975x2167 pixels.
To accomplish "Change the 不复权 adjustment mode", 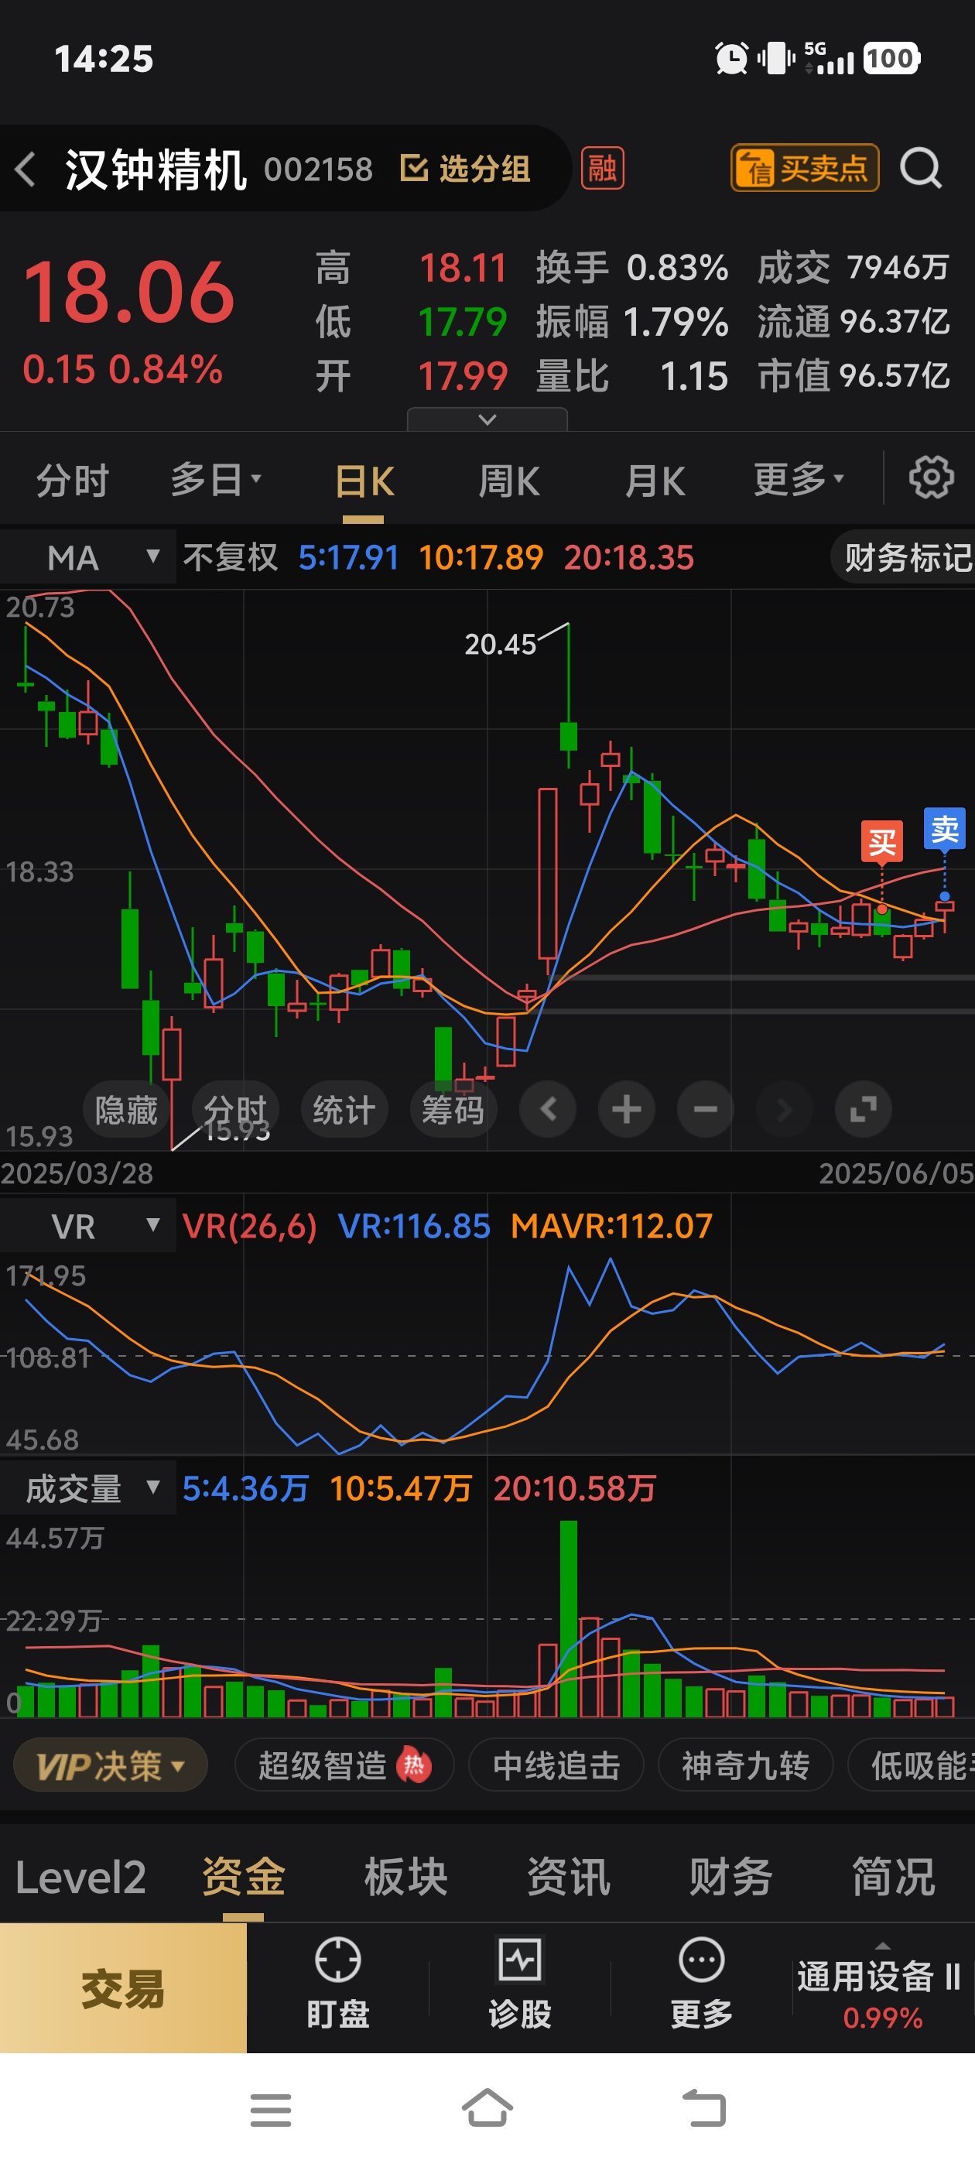I will (x=230, y=557).
